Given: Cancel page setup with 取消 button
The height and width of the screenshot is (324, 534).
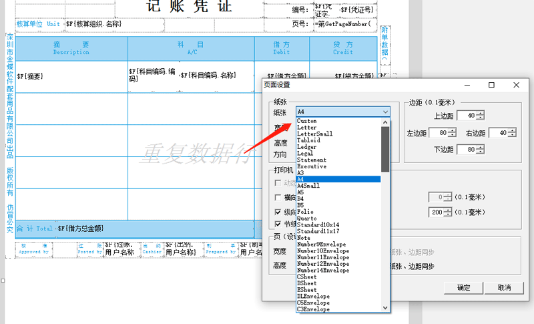Looking at the screenshot, I should [505, 287].
